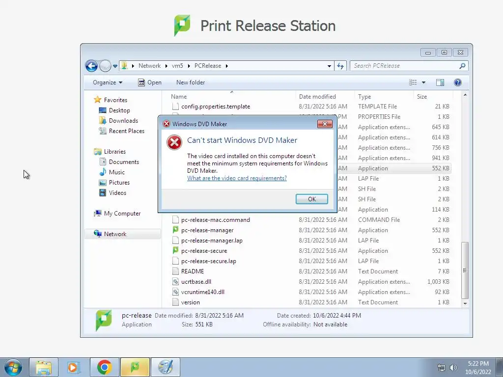
Task: Open the Windows Start menu
Action: [13, 367]
